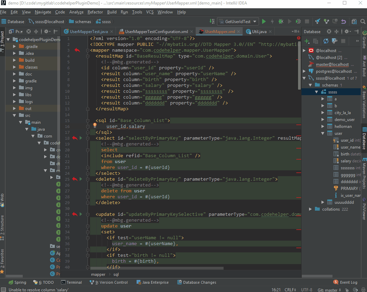Click the editor vertical scrollbar thumb

coord(299,66)
